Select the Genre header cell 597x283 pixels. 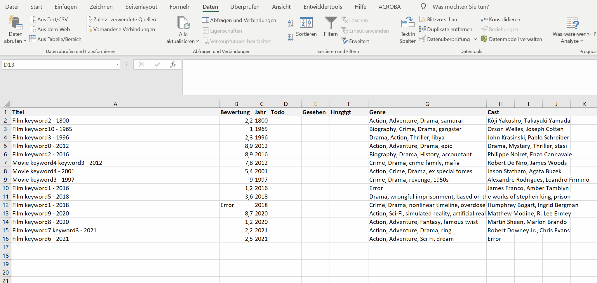427,112
